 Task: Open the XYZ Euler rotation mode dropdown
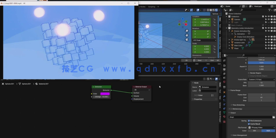[x=204, y=40]
